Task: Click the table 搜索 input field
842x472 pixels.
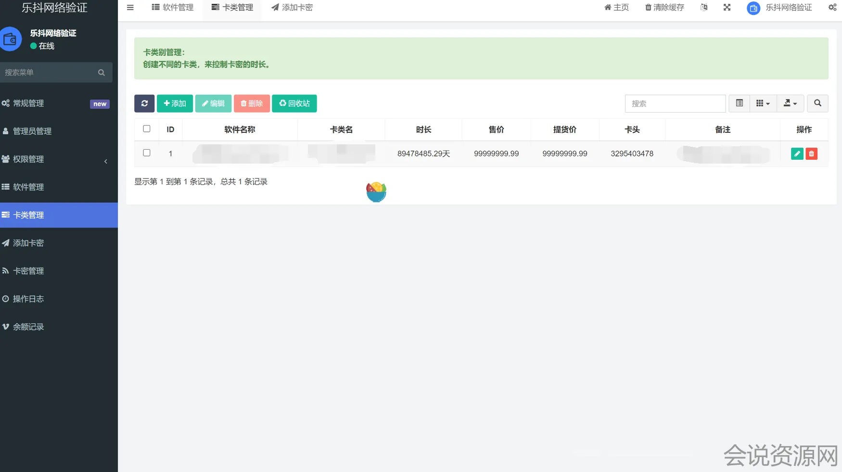Action: click(675, 103)
